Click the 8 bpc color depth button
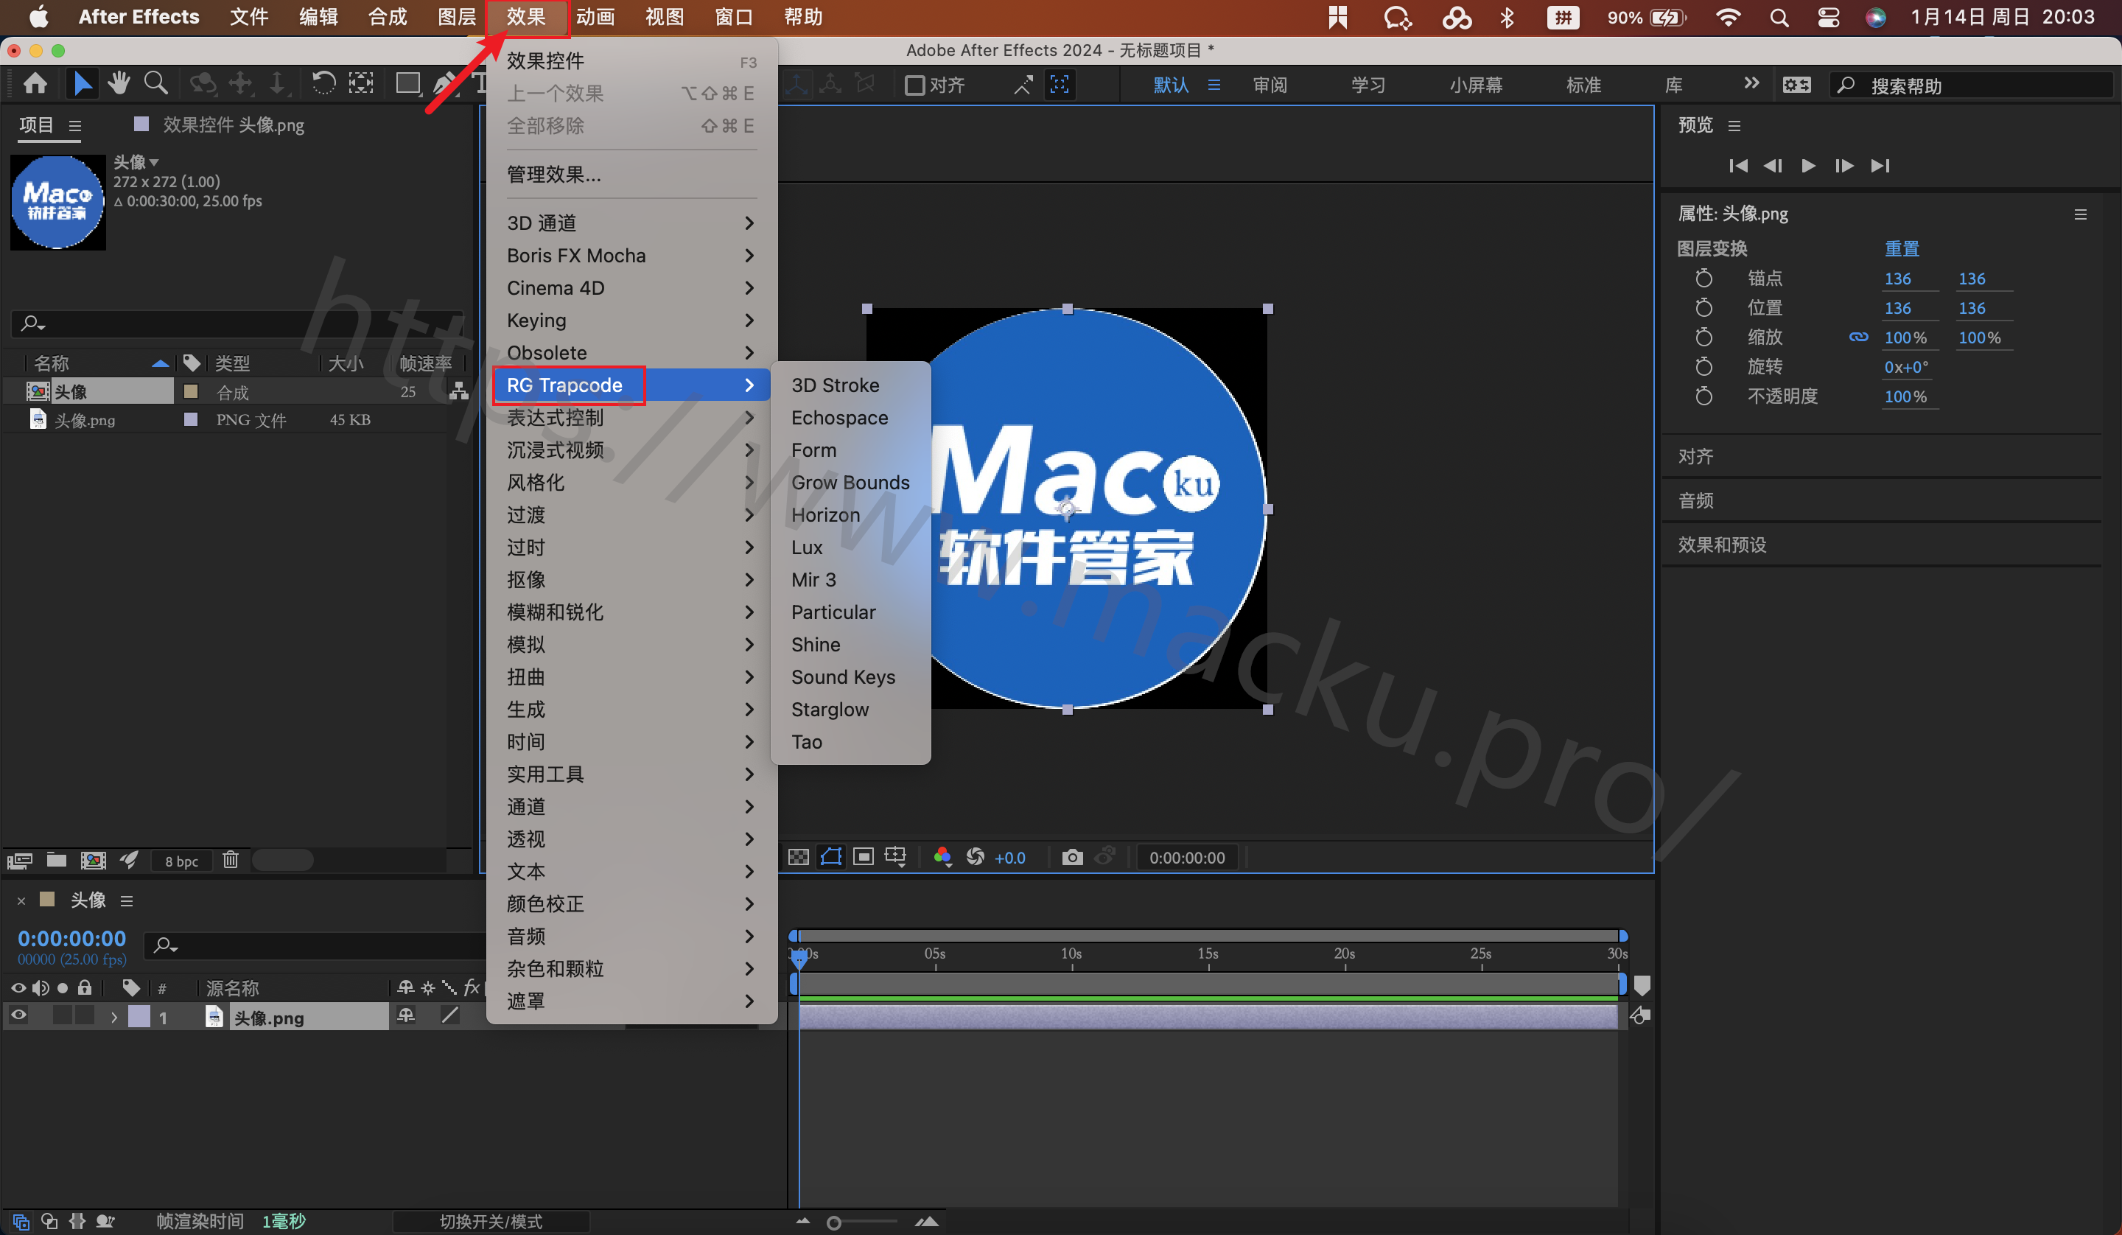This screenshot has width=2122, height=1235. click(x=182, y=861)
